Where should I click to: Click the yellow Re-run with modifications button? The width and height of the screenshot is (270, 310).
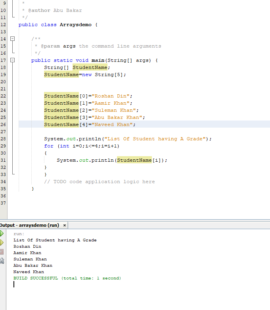[x=2, y=243]
